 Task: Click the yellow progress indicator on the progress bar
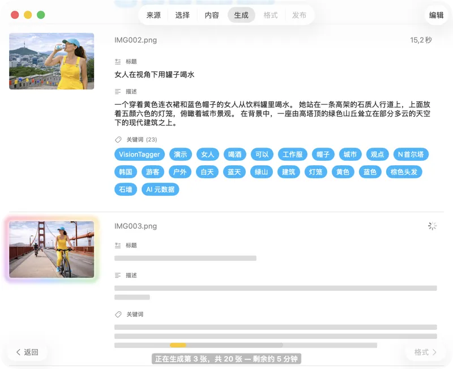click(180, 345)
